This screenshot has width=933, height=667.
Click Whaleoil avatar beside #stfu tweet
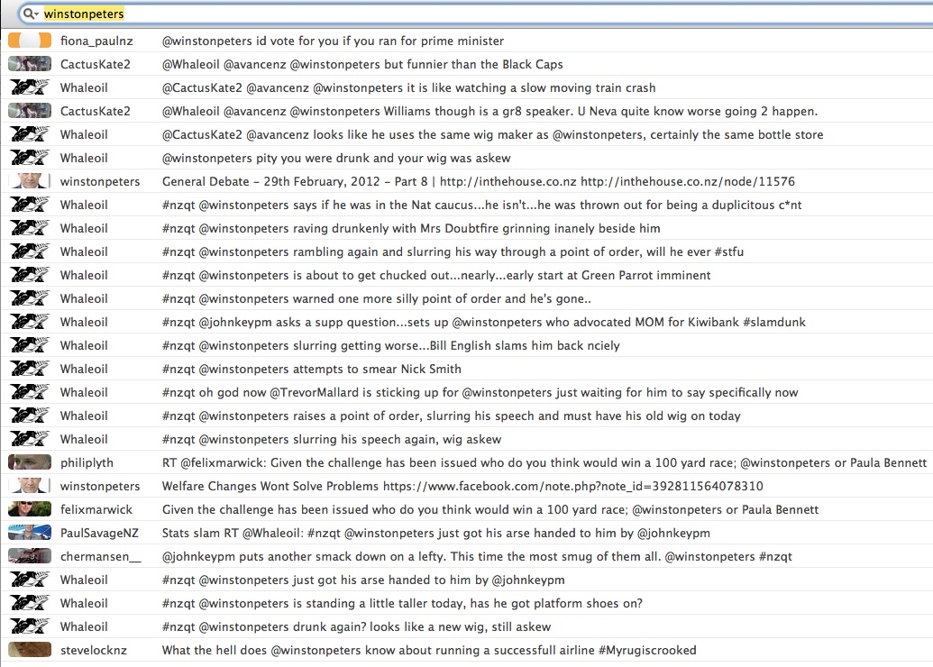point(30,251)
